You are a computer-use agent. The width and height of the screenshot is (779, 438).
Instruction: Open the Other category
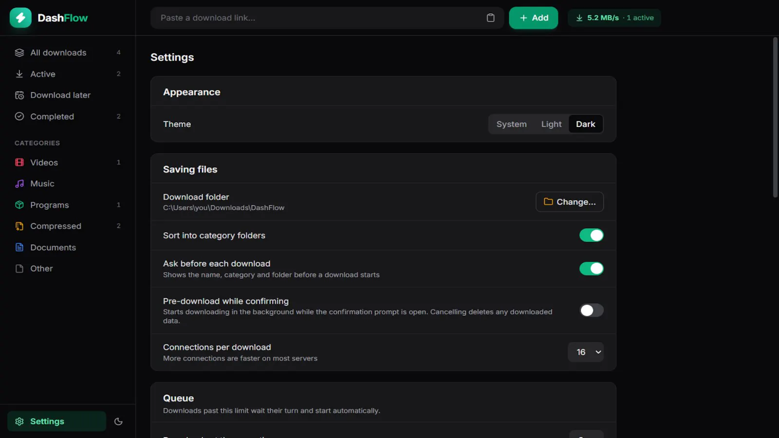(68, 269)
